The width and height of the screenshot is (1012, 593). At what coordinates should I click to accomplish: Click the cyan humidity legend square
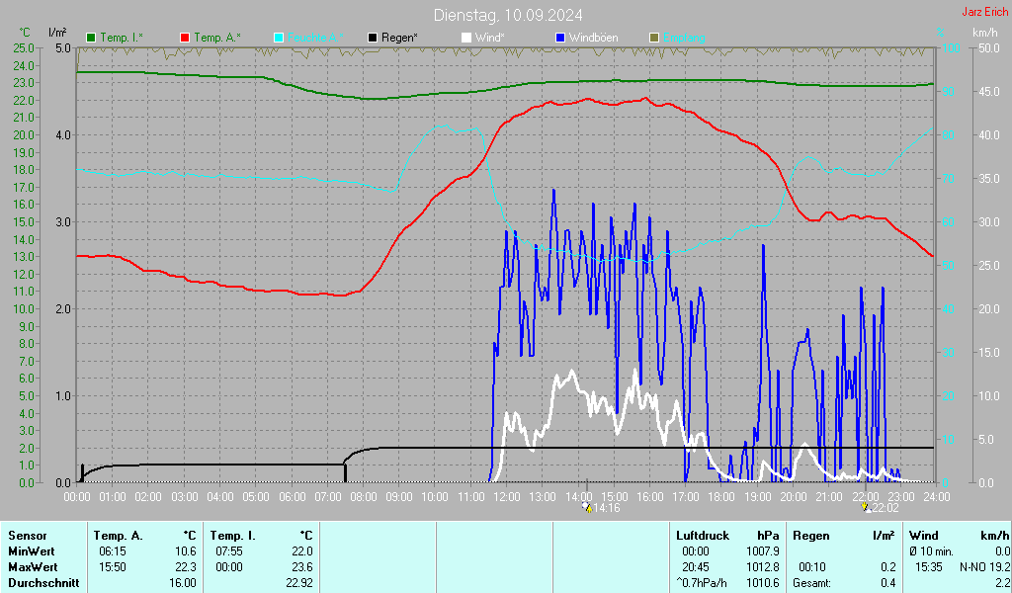pyautogui.click(x=279, y=38)
